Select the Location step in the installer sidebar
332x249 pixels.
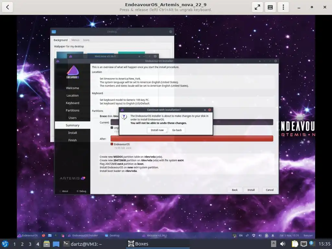pyautogui.click(x=72, y=96)
